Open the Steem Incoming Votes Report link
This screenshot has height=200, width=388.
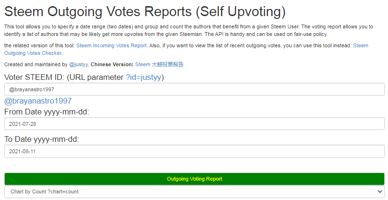coord(112,45)
